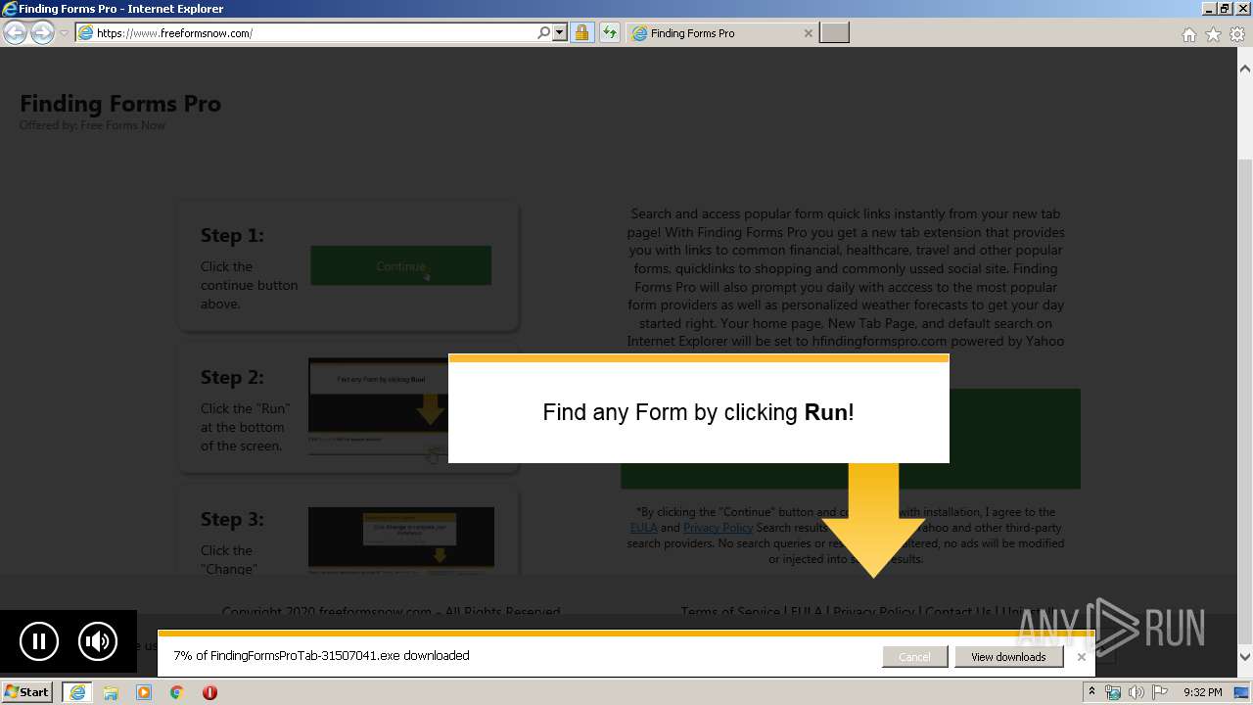Click the security lock icon
This screenshot has height=705, width=1253.
click(x=581, y=33)
